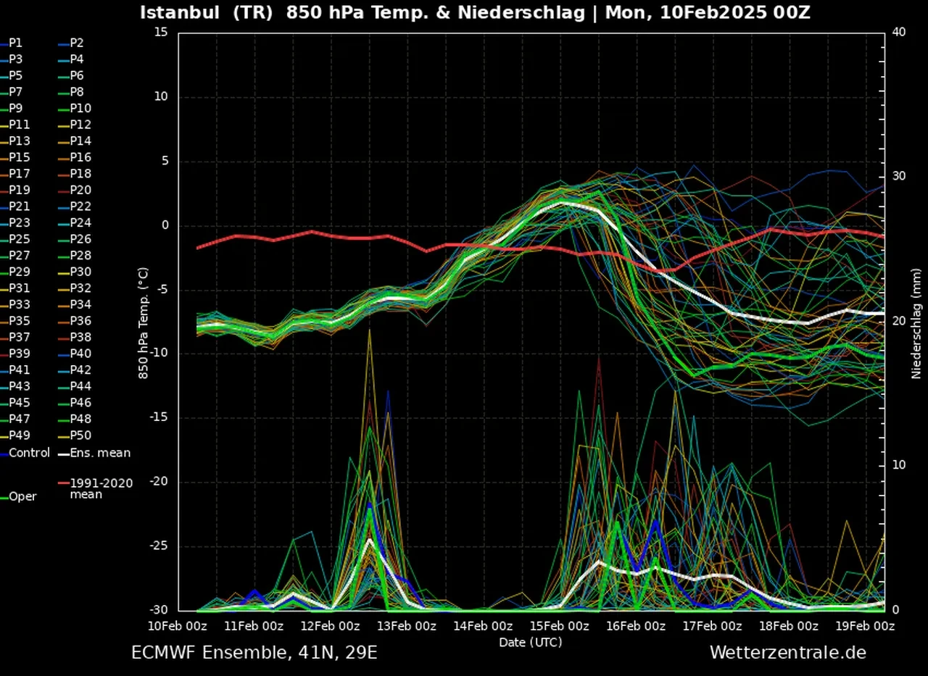Screen dimensions: 928x676
Task: Click the green Oper line color swatch
Action: pos(4,497)
